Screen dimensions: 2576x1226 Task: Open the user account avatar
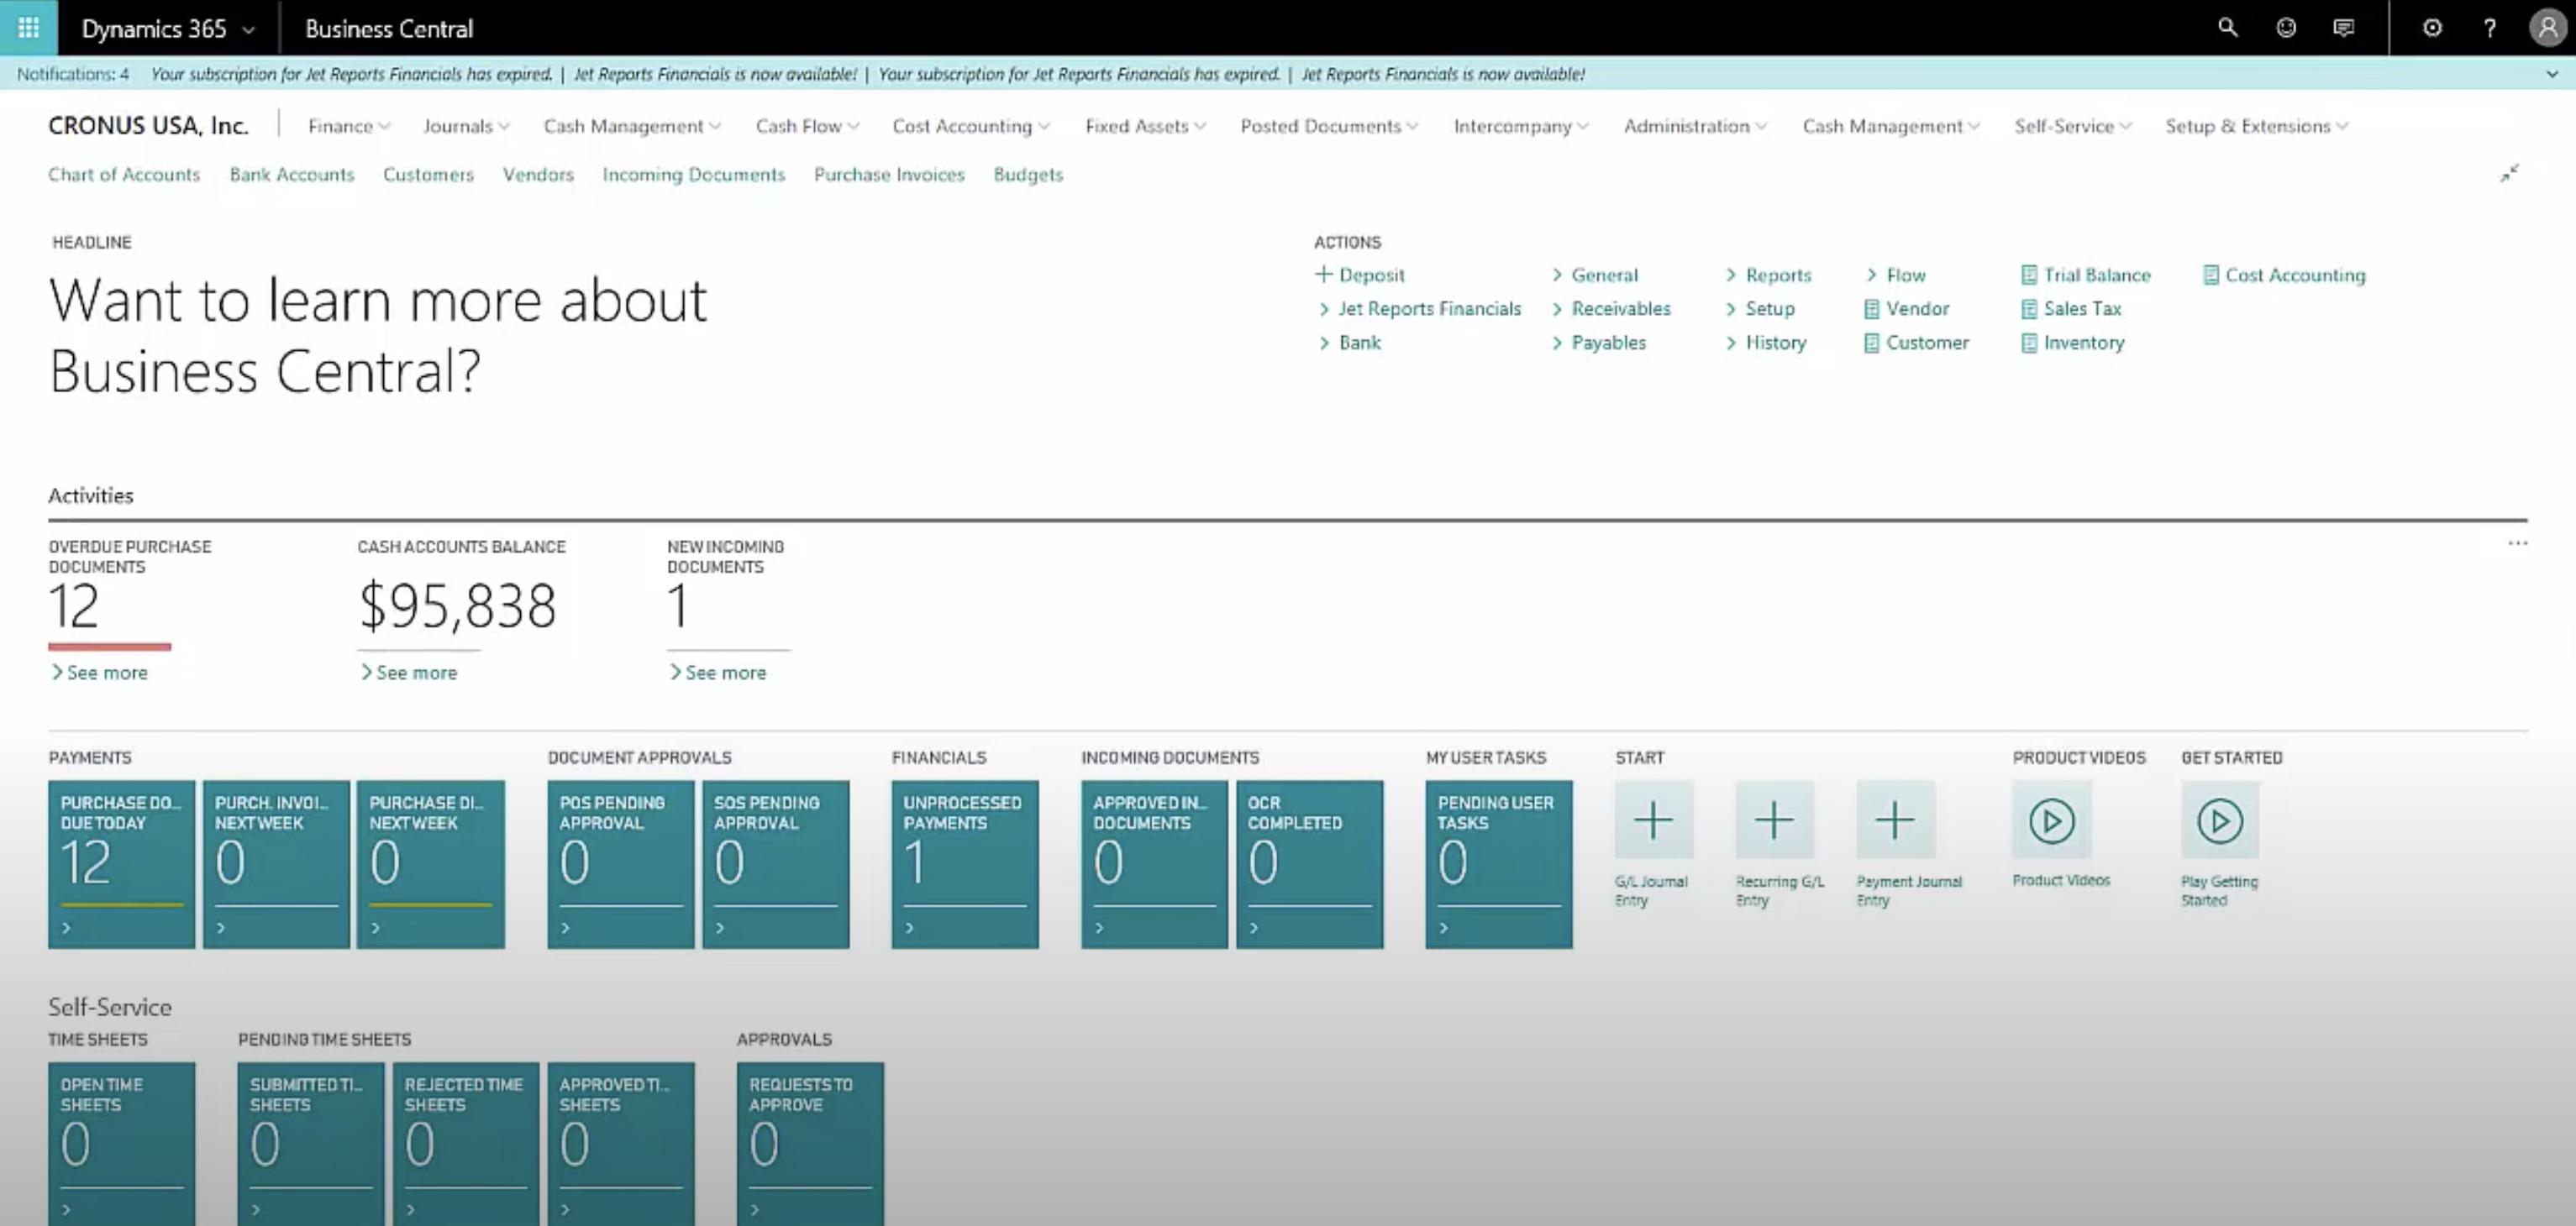[2547, 28]
